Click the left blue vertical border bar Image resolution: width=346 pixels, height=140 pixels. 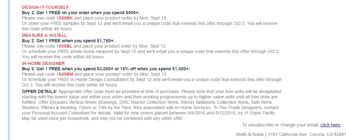pos(9,70)
